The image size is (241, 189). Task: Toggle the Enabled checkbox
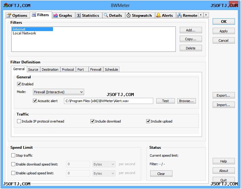coord(19,84)
